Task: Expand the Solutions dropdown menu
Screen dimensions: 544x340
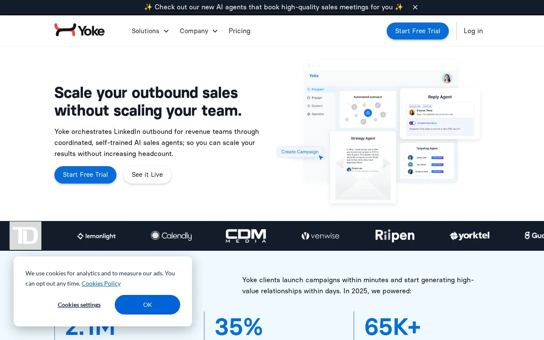Action: (x=150, y=31)
